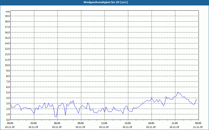Viewport: 209px width, 130px height.
Task: Click the 15:00 time axis label
Action: click(128, 123)
